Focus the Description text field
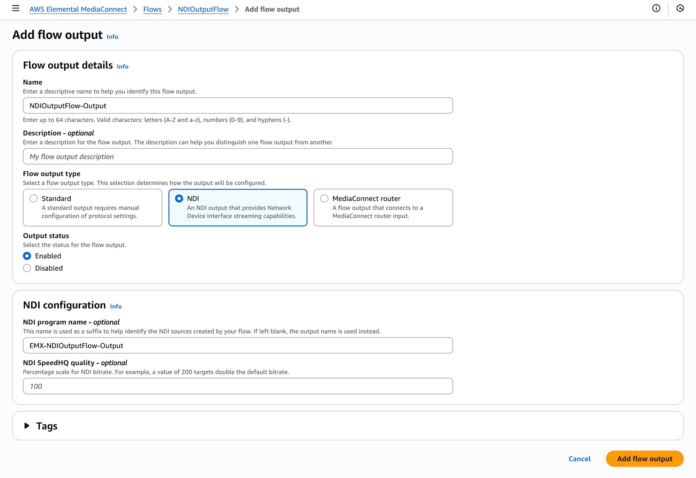This screenshot has width=696, height=478. click(x=238, y=157)
